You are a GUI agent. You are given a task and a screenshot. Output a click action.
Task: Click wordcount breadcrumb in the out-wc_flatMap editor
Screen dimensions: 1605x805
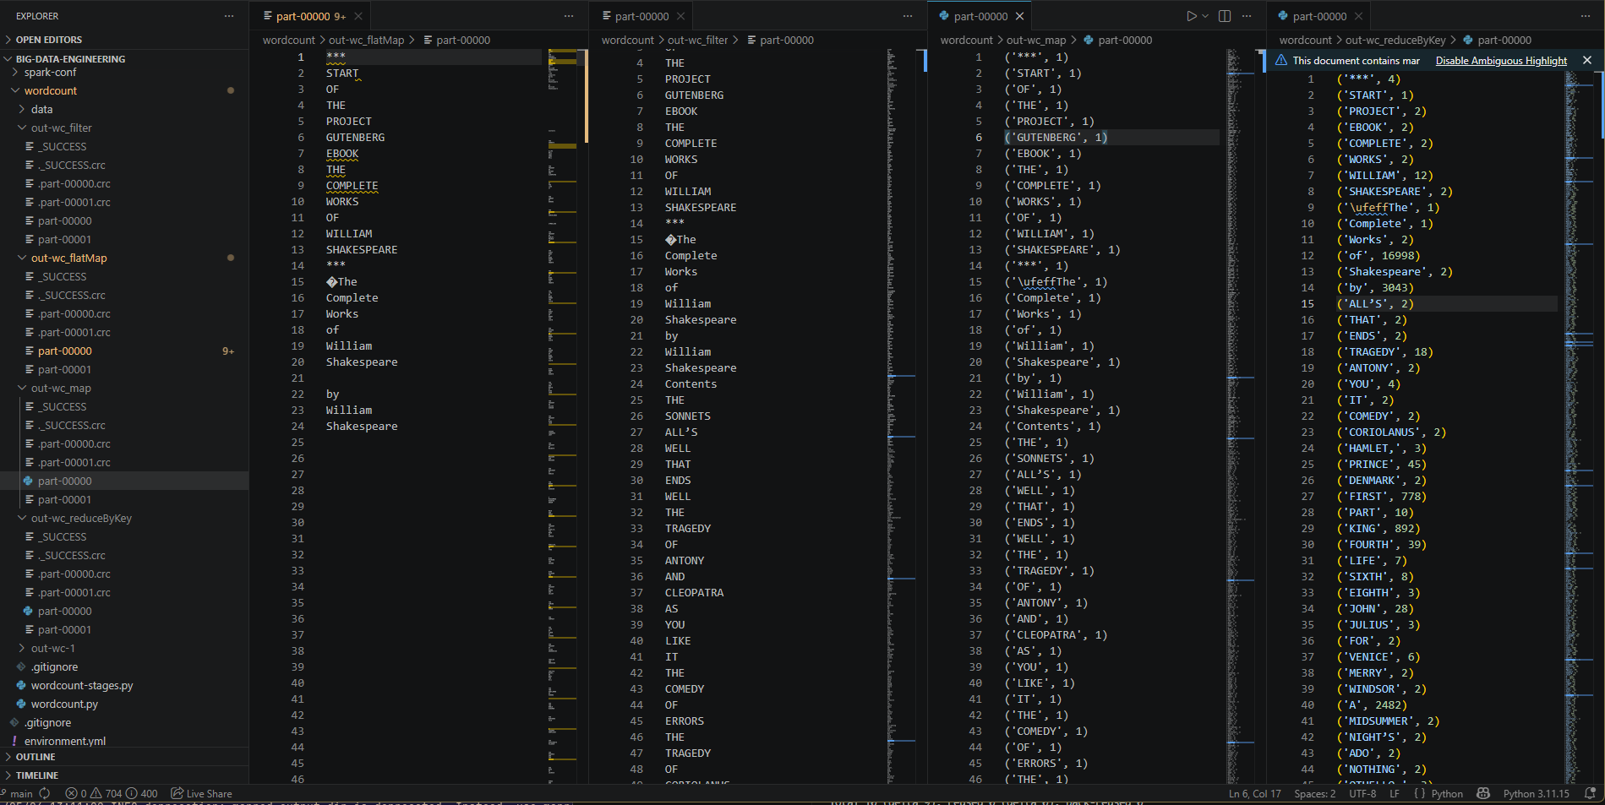288,40
